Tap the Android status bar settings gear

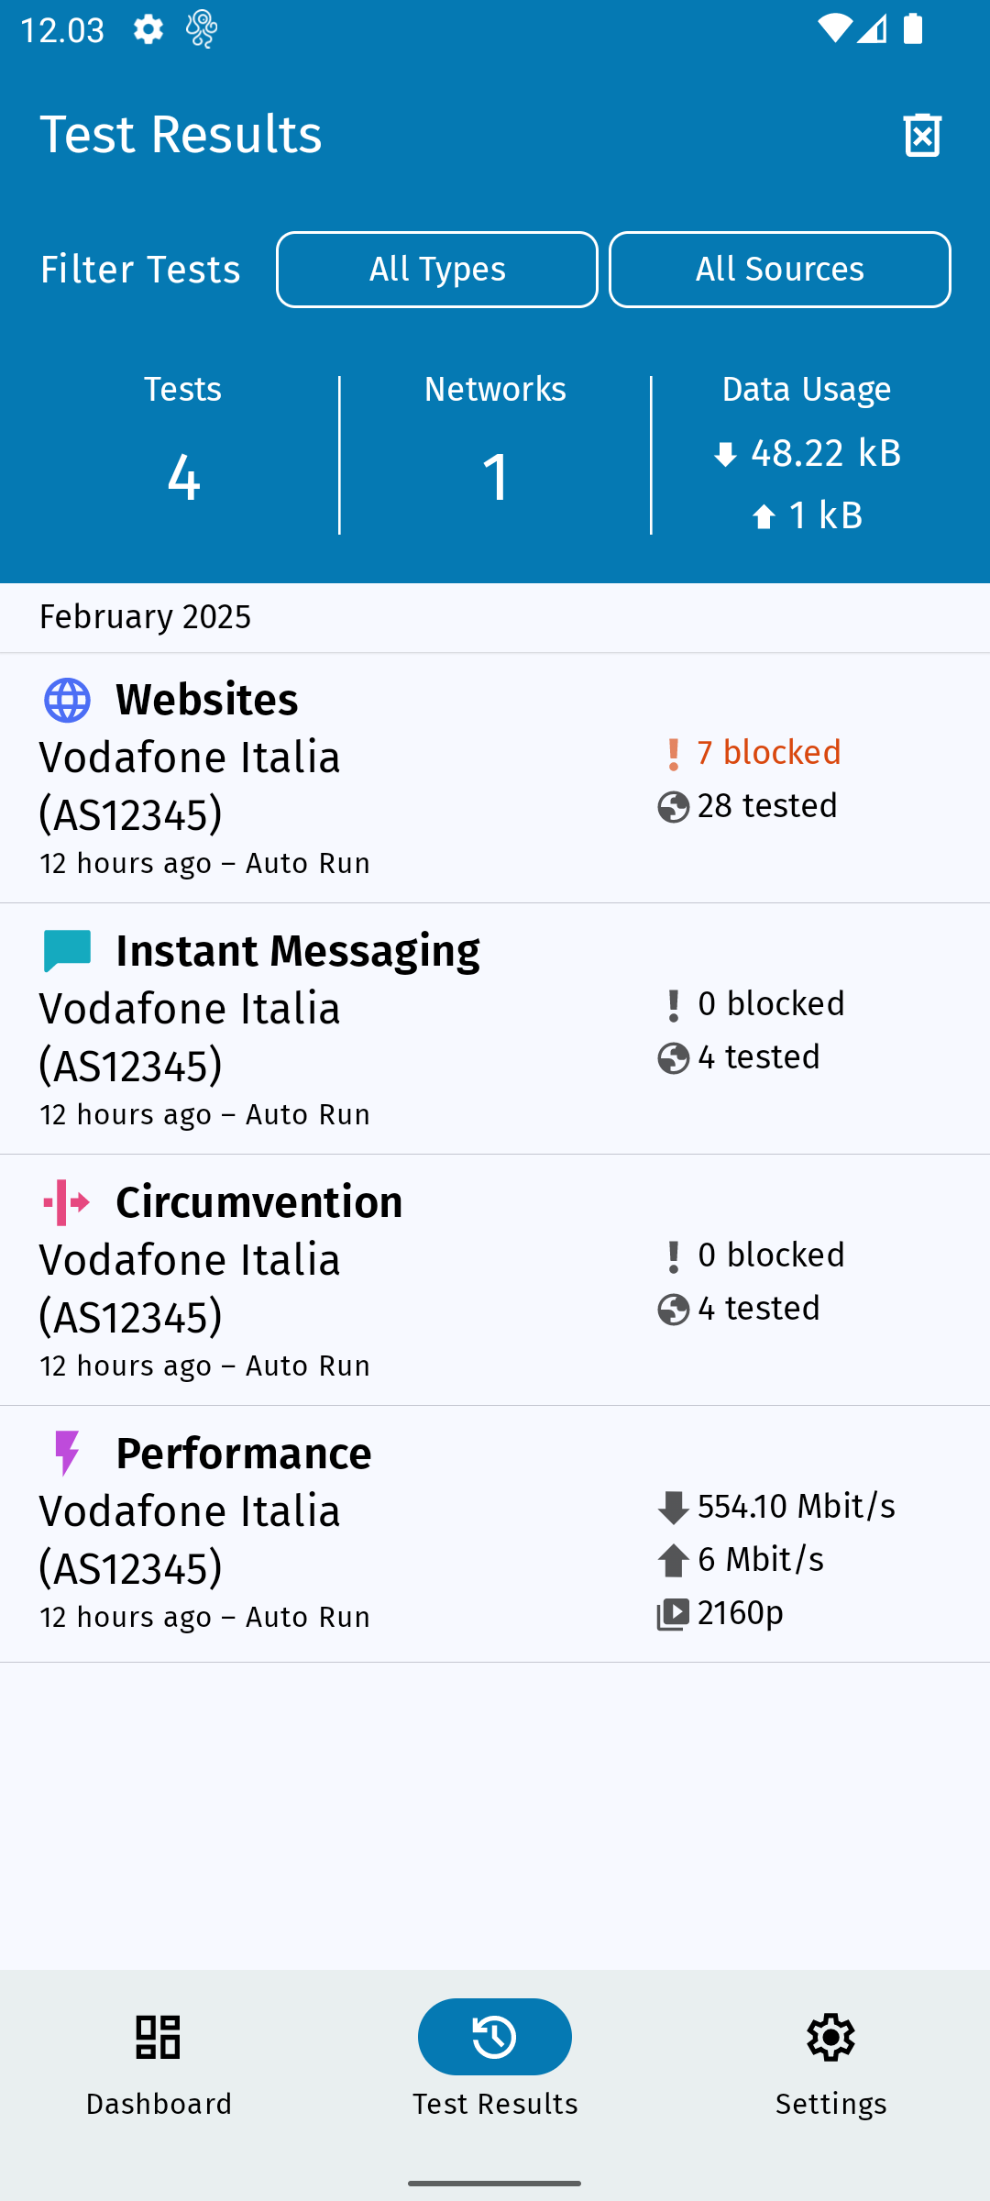pyautogui.click(x=148, y=29)
